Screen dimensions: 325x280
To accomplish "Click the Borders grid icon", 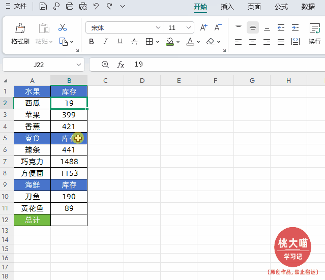I will pyautogui.click(x=149, y=42).
